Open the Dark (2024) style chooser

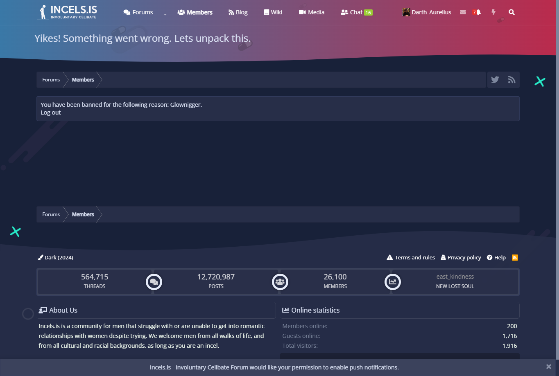[56, 257]
